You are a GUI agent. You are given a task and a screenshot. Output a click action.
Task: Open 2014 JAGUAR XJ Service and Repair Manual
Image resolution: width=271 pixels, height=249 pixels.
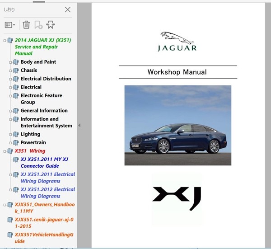coord(43,47)
